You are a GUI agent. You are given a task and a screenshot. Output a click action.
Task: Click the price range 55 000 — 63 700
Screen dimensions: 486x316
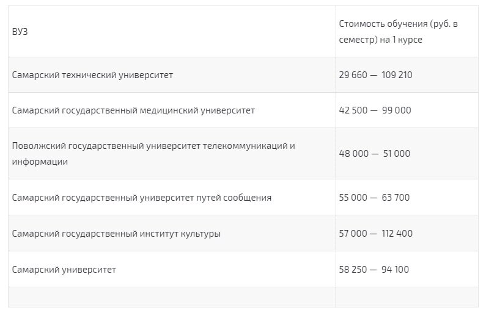click(374, 198)
